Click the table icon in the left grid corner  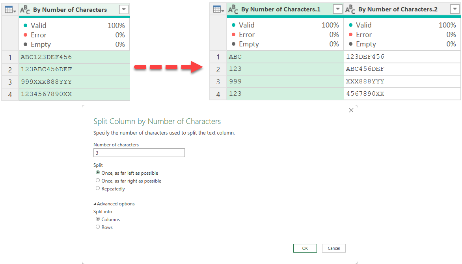pyautogui.click(x=9, y=10)
